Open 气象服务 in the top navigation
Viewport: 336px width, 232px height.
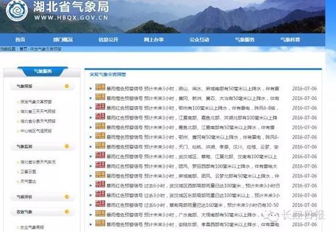click(244, 40)
